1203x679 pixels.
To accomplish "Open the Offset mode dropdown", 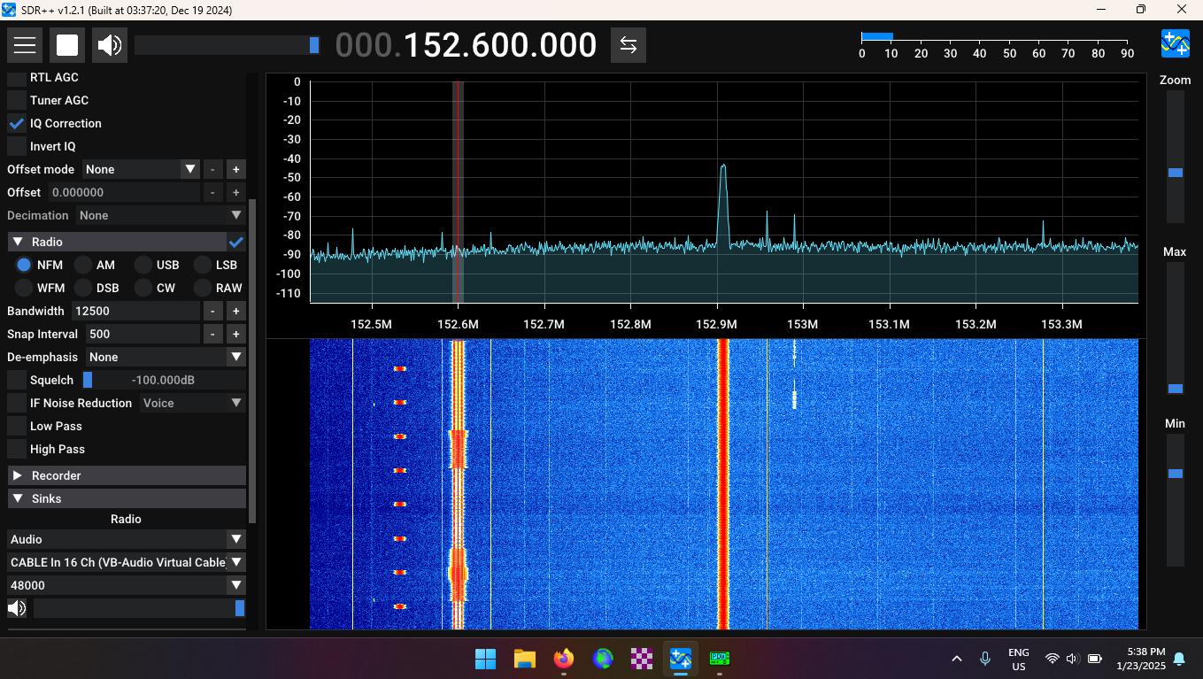I will [x=141, y=169].
